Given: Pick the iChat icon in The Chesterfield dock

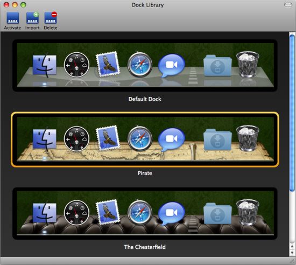Looking at the screenshot, I should click(x=171, y=213).
